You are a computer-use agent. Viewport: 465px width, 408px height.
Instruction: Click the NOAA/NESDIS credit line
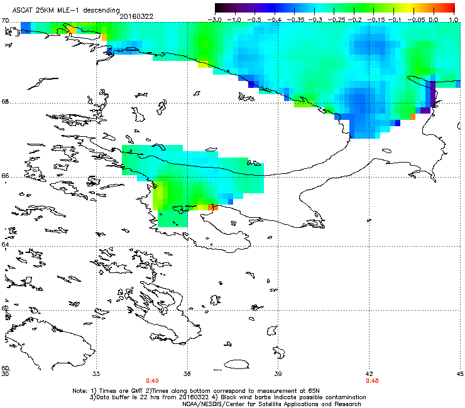271,404
